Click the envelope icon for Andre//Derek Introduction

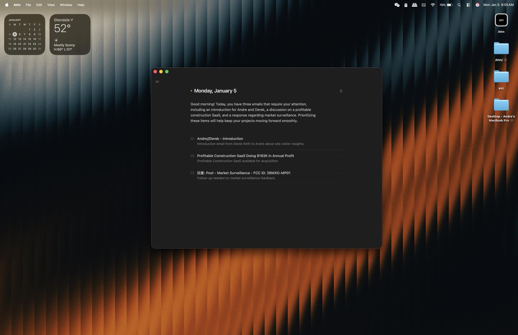(192, 139)
